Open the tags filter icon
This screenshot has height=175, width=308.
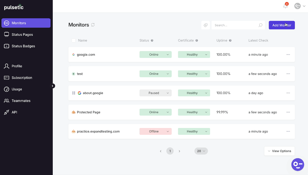coord(205,25)
